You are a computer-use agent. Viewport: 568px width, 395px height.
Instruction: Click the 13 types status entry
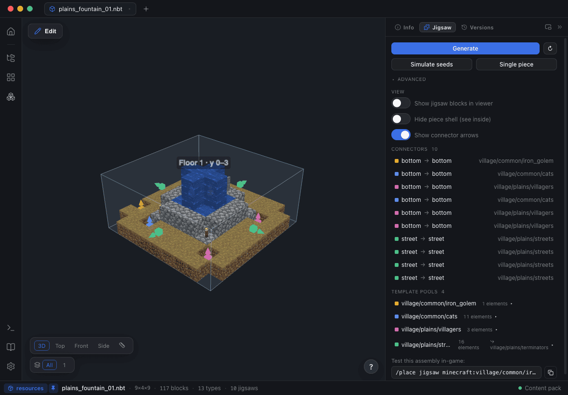click(209, 388)
